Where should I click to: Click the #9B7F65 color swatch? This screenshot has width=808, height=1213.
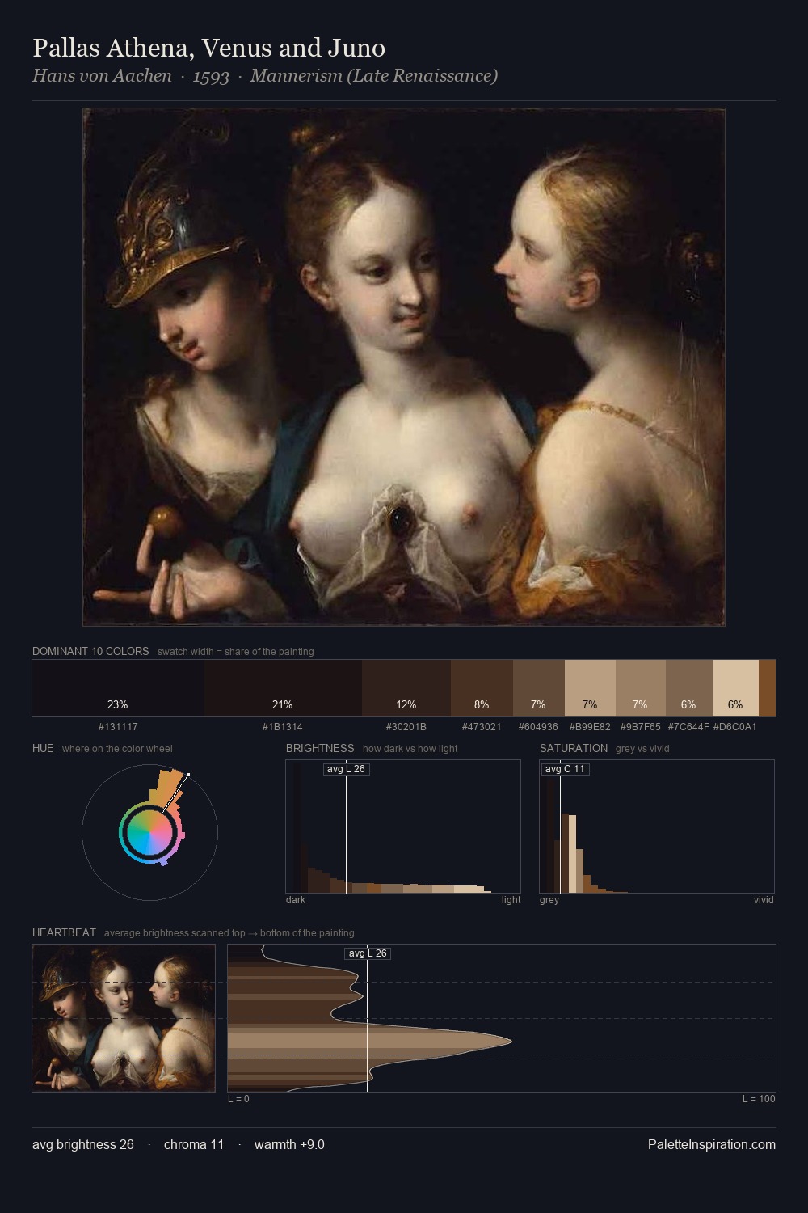coord(641,688)
